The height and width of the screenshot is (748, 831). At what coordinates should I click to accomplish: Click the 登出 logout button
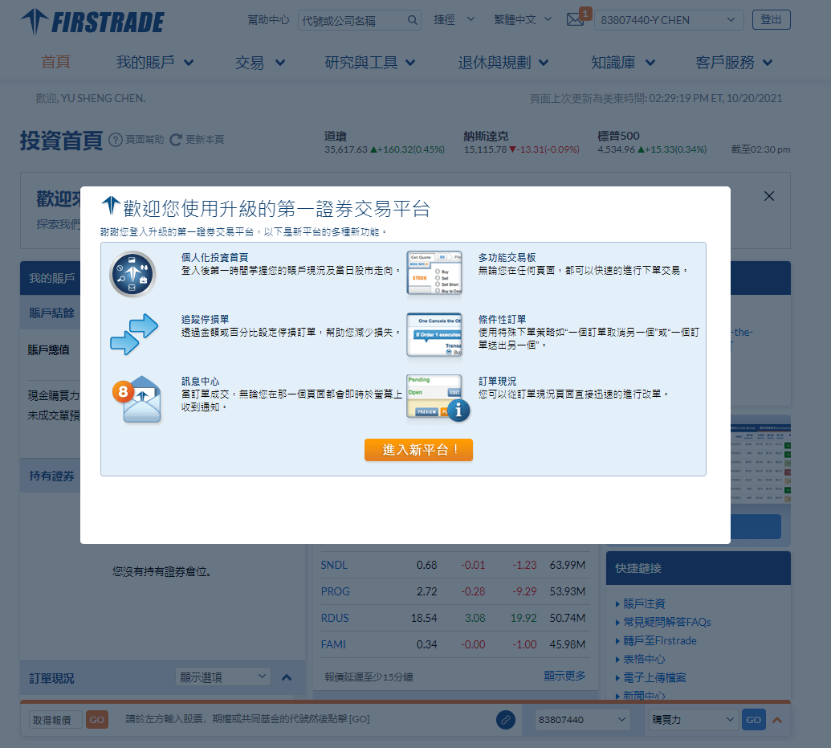click(x=771, y=19)
